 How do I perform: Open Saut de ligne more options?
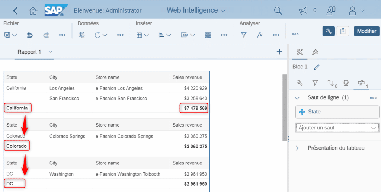373,98
